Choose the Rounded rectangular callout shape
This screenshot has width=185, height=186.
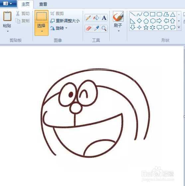point(159,28)
